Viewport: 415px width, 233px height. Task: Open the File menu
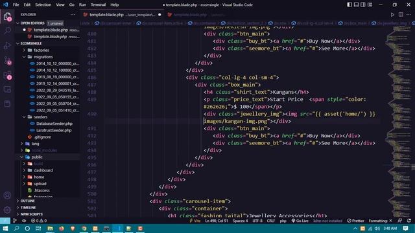tap(16, 5)
